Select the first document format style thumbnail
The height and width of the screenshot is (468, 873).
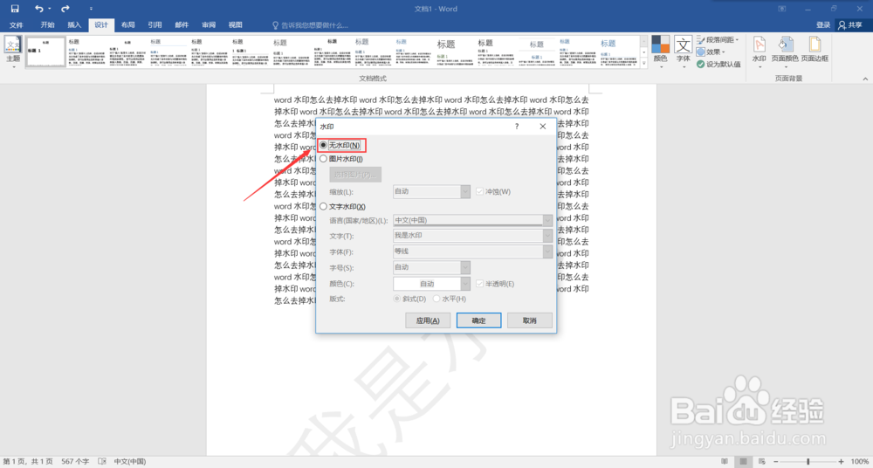(45, 52)
